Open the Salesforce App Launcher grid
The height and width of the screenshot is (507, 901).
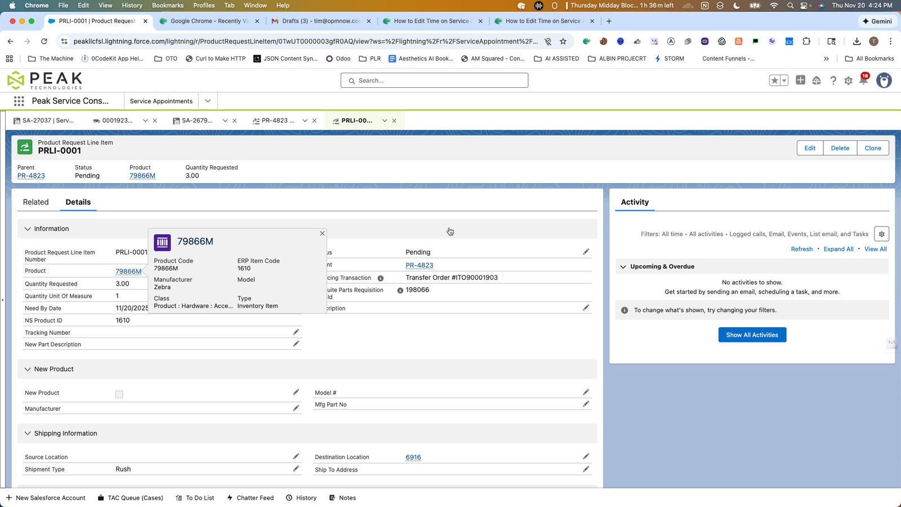pos(19,101)
